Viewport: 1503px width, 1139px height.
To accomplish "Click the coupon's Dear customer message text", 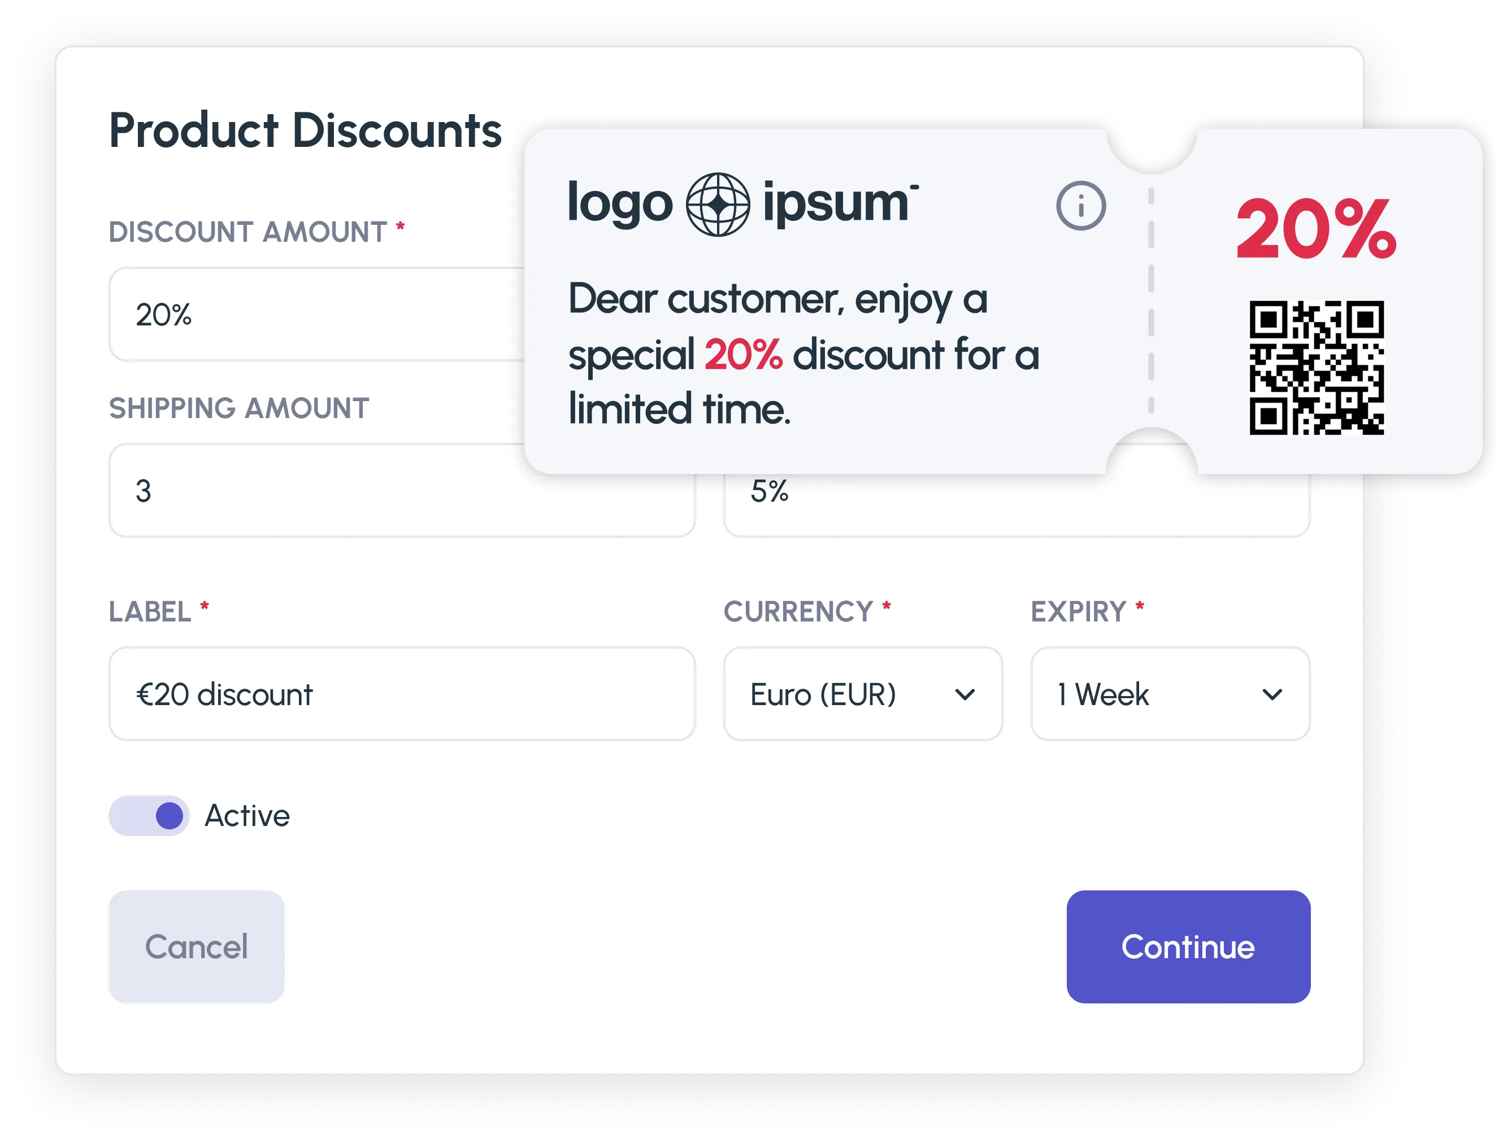I will point(802,353).
